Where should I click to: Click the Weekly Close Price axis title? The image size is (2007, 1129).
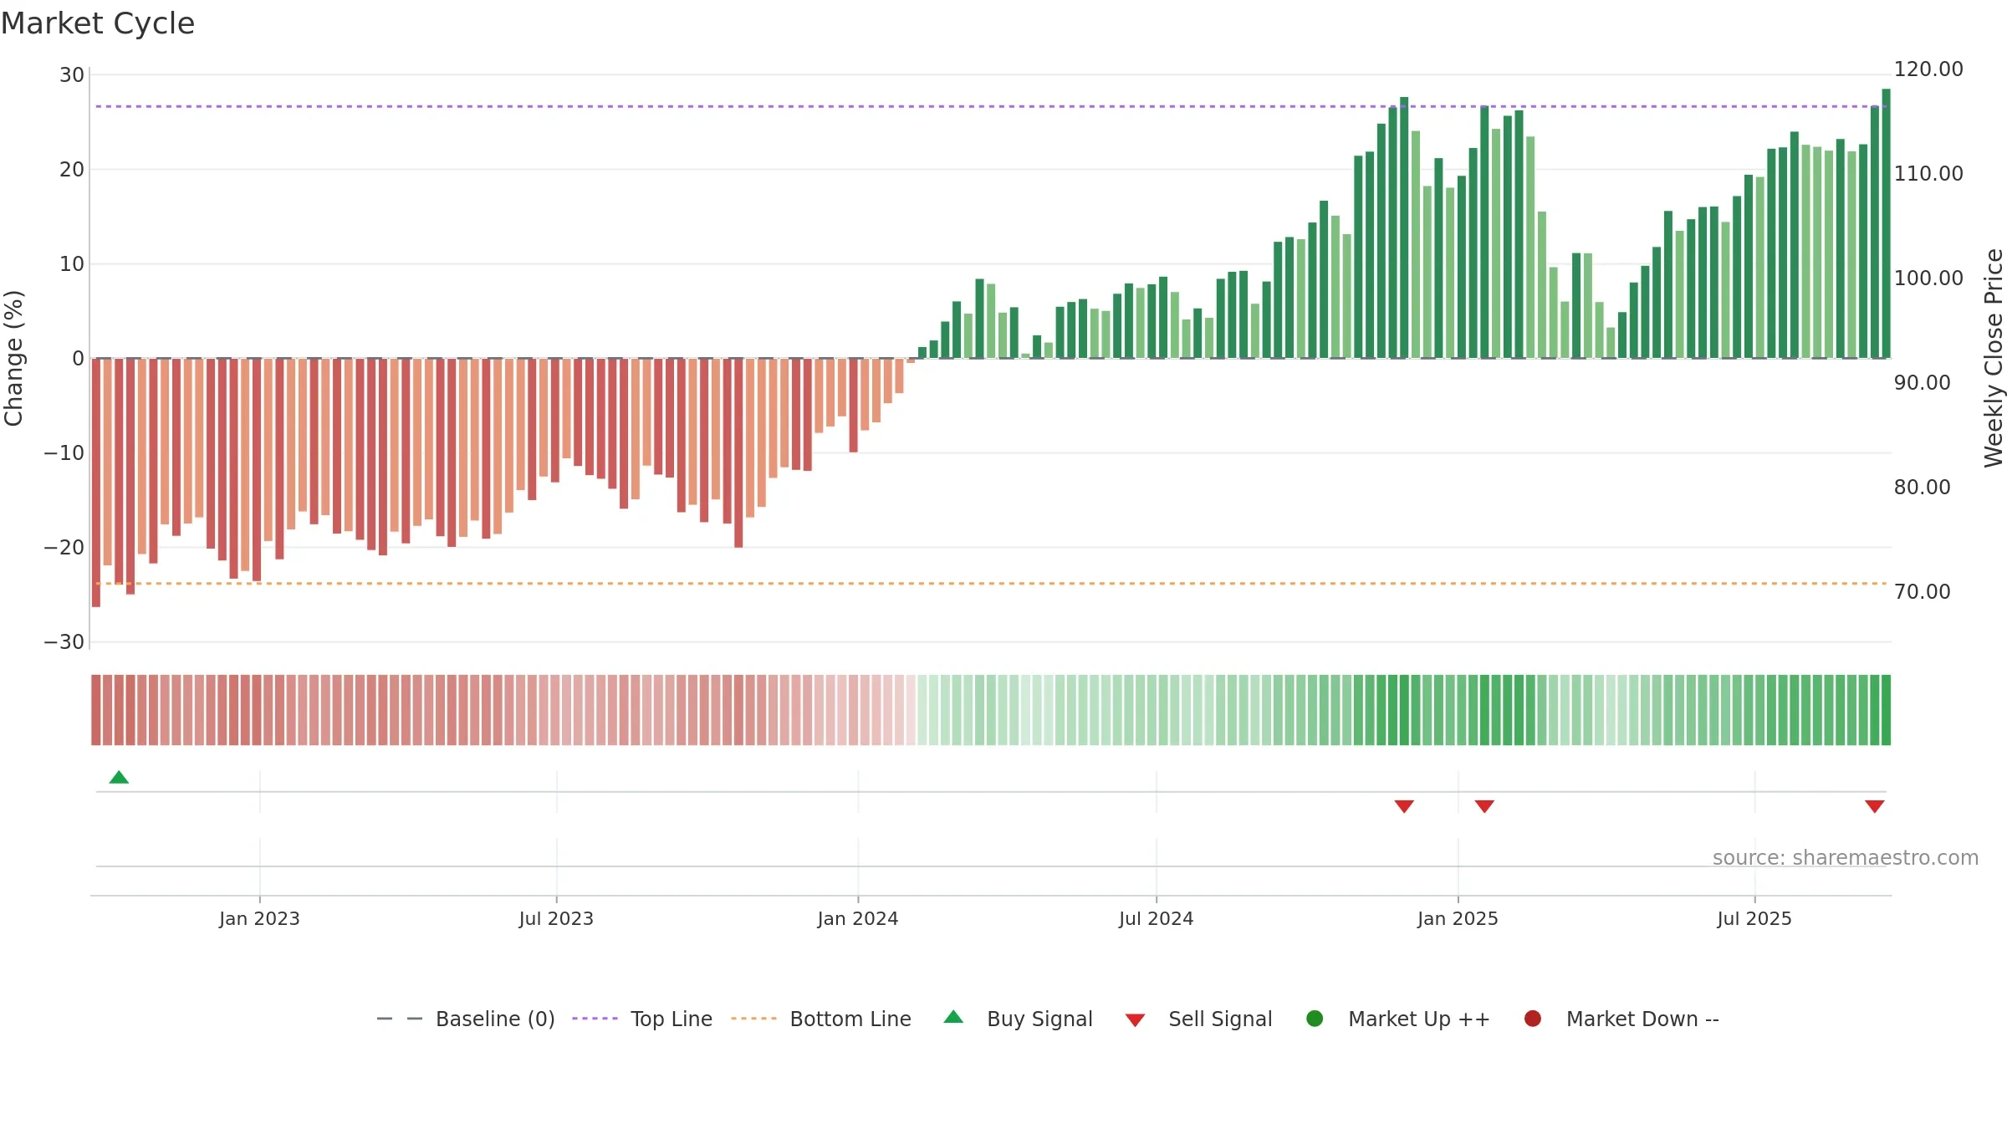pos(1994,358)
